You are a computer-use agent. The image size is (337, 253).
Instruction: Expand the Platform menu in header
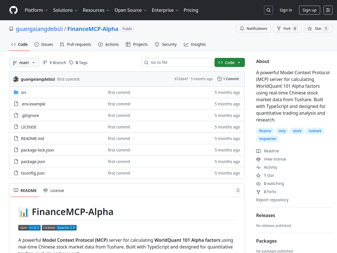pos(36,10)
